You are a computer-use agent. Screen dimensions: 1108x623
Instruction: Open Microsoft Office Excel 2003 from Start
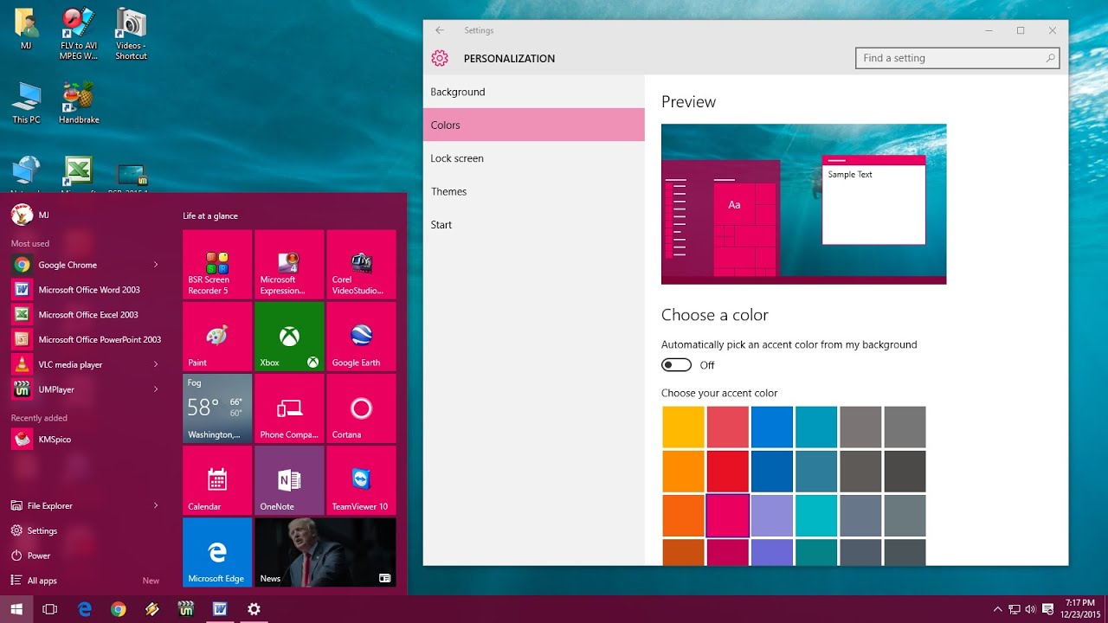[x=87, y=315]
